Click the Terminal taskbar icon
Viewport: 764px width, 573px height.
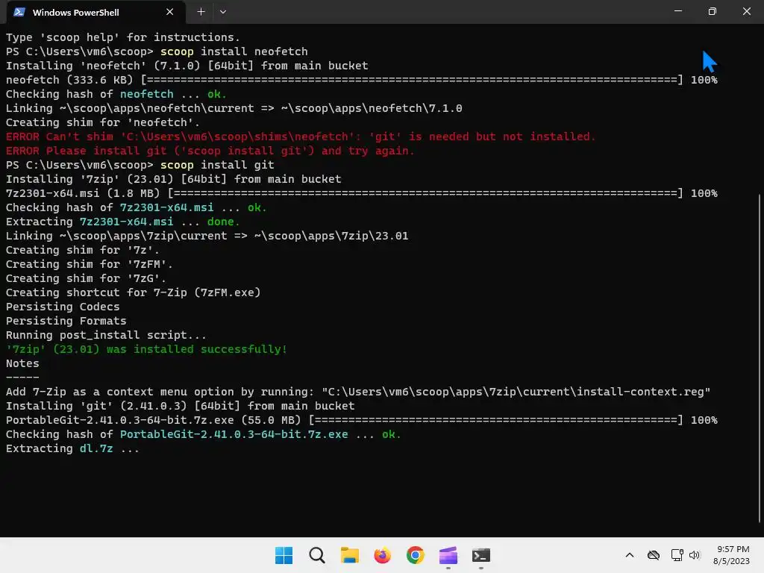tap(481, 555)
